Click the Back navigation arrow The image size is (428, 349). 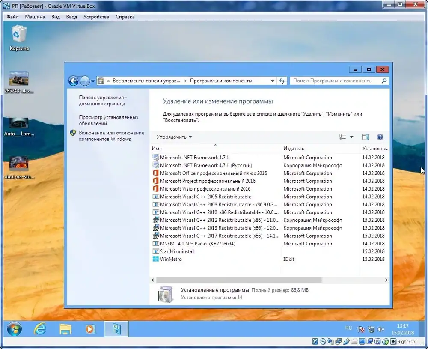point(73,81)
